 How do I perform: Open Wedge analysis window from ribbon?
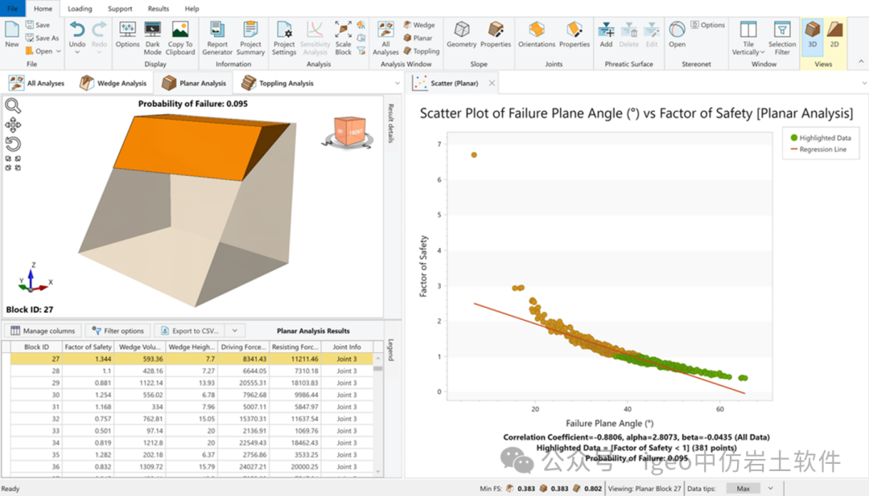point(419,25)
